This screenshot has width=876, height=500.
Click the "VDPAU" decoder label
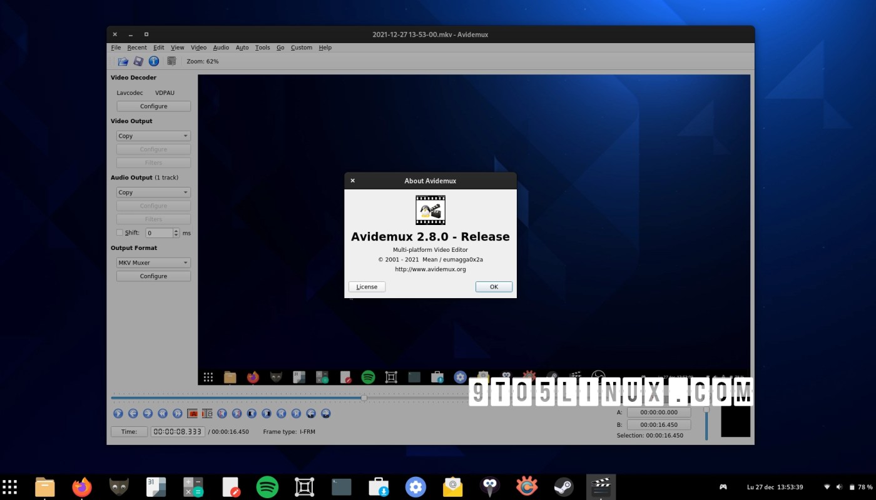click(x=165, y=92)
